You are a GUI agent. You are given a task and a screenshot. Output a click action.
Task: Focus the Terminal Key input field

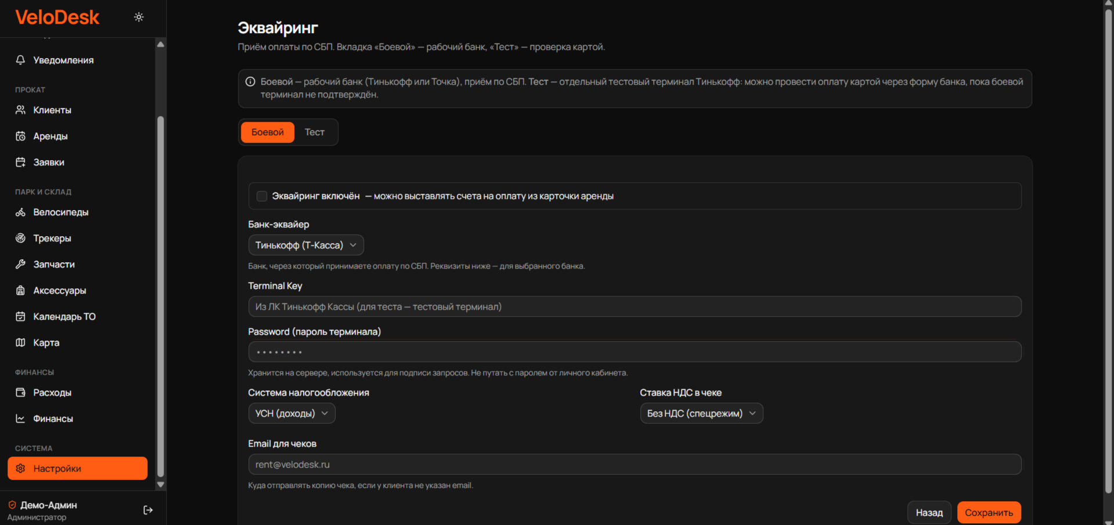click(634, 306)
